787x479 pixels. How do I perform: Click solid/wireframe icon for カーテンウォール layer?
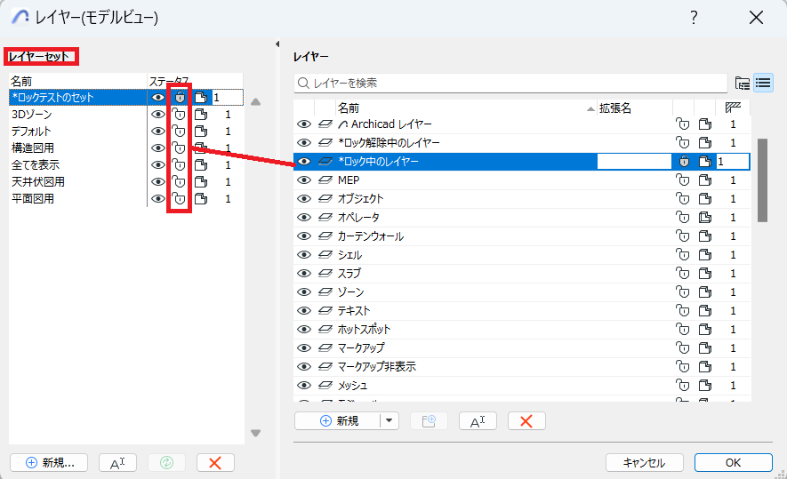click(705, 236)
